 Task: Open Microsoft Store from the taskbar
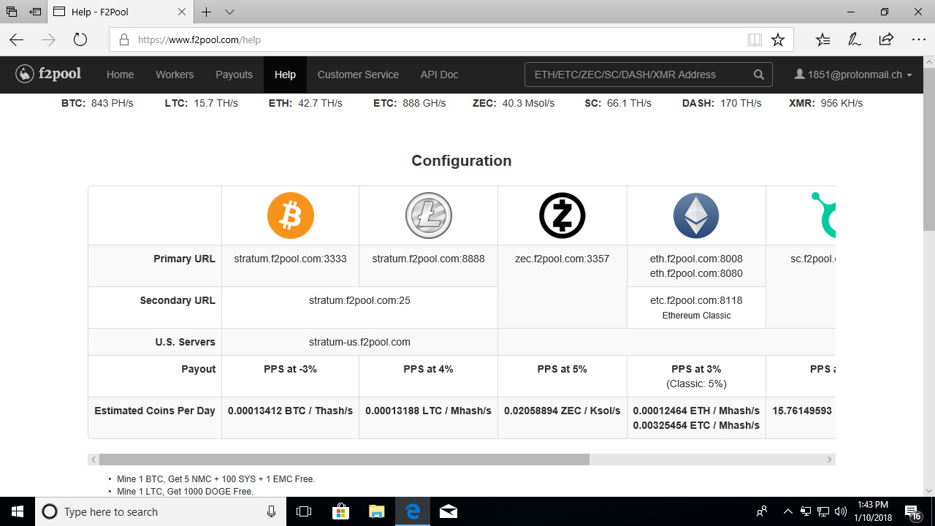click(x=340, y=511)
